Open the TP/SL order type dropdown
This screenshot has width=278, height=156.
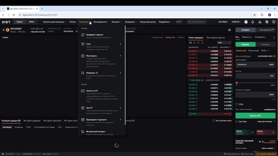pyautogui.click(x=265, y=51)
